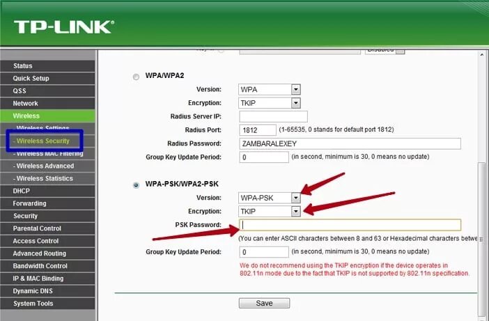Open the DHCP menu

click(47, 191)
